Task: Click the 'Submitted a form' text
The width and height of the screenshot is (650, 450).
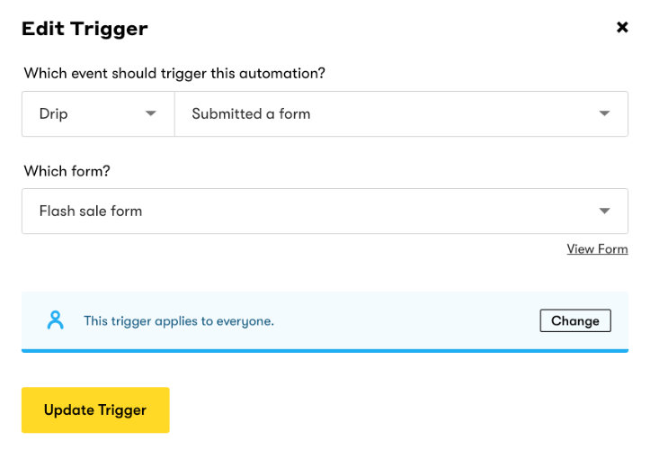Action: 251,113
